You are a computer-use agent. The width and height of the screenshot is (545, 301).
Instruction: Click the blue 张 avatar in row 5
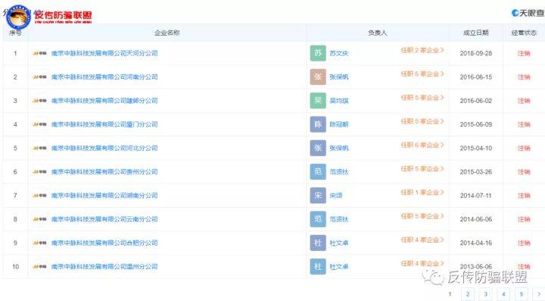[318, 148]
